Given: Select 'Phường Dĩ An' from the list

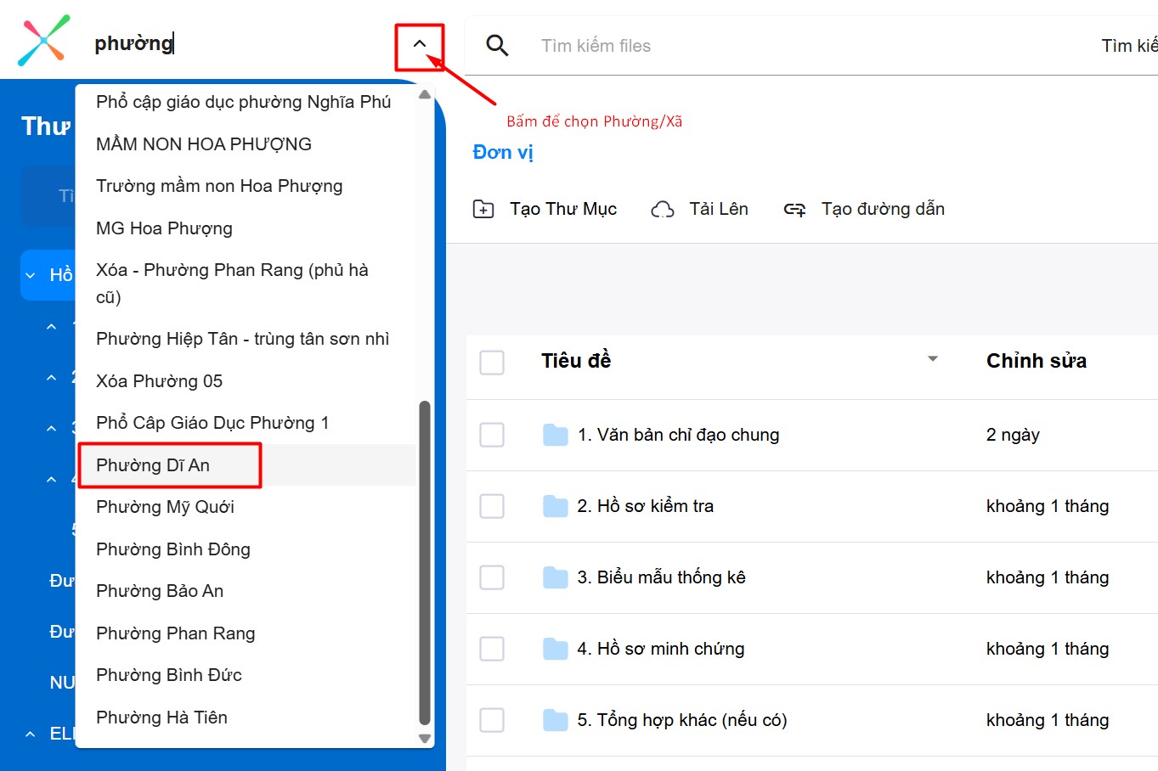Looking at the screenshot, I should (x=153, y=465).
